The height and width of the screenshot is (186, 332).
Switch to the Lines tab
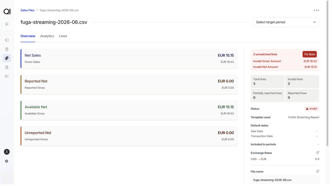click(63, 36)
